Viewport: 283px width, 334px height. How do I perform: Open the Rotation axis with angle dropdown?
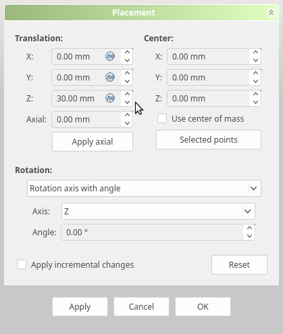click(144, 189)
